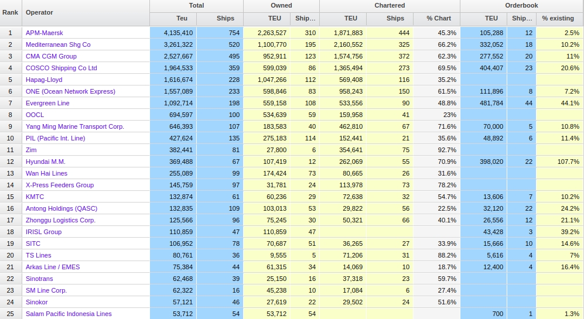Select the chartered TEU cell 1,574,756

(343, 56)
